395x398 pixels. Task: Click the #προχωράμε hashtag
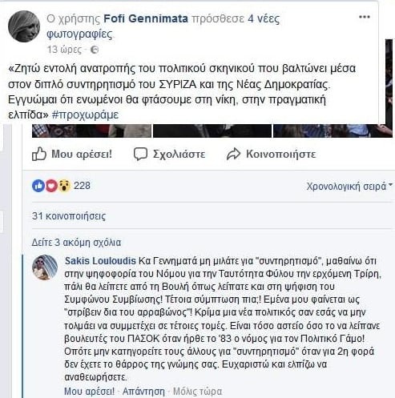tap(85, 115)
